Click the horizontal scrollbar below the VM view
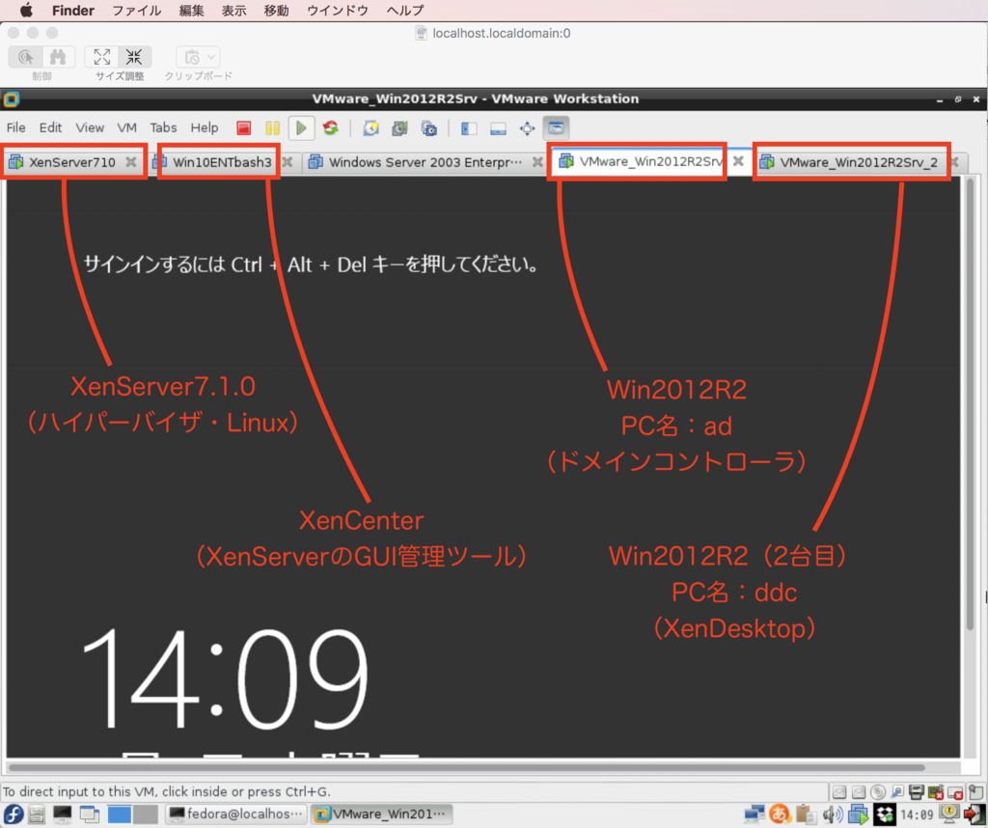 [466, 767]
